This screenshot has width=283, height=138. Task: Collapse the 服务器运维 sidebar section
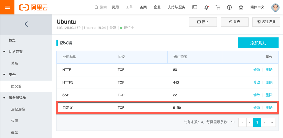pyautogui.click(x=4, y=98)
